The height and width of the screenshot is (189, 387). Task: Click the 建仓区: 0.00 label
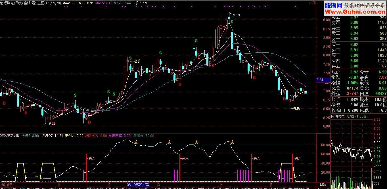(74, 136)
